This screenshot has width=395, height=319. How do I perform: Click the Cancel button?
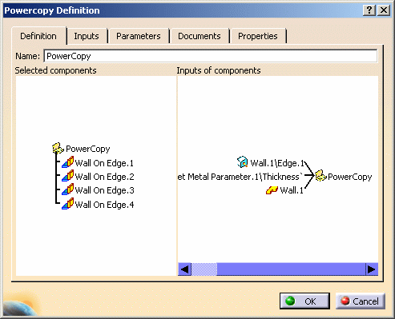(361, 301)
